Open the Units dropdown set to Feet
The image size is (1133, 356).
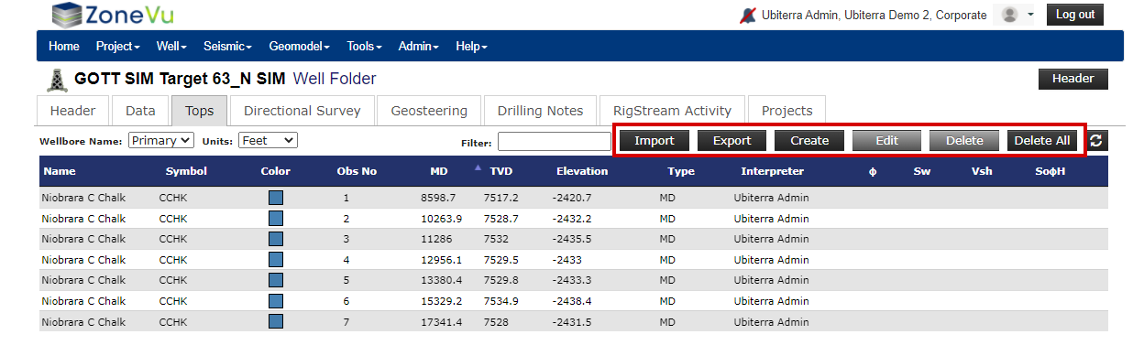(x=268, y=141)
